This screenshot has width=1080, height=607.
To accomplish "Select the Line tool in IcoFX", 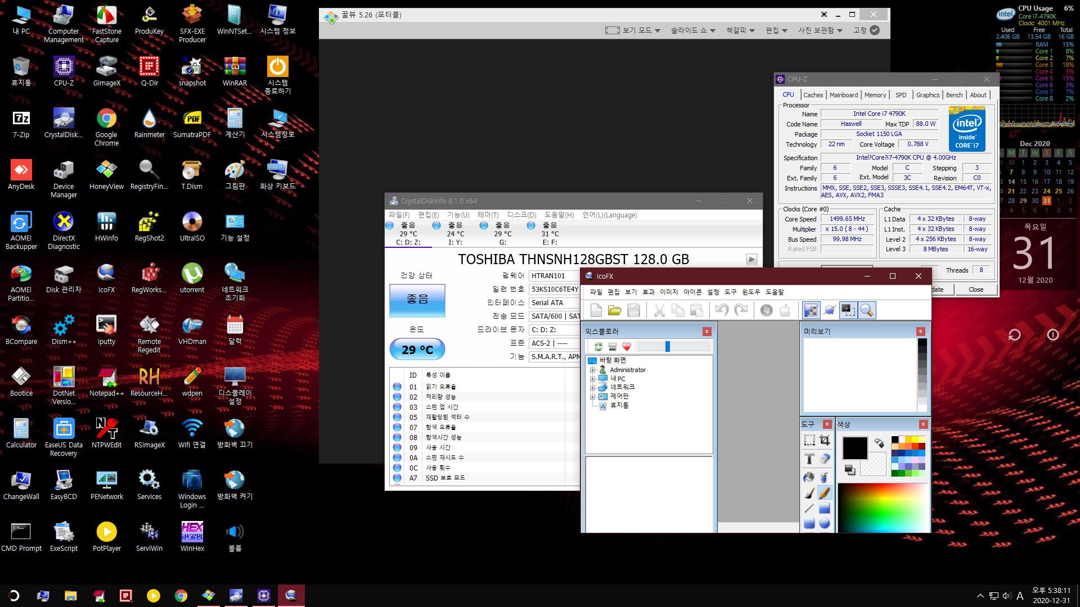I will coord(809,508).
